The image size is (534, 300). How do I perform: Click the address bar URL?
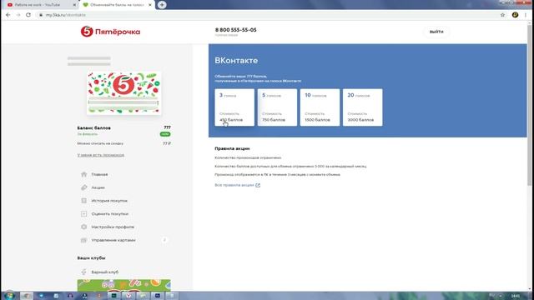pyautogui.click(x=65, y=15)
